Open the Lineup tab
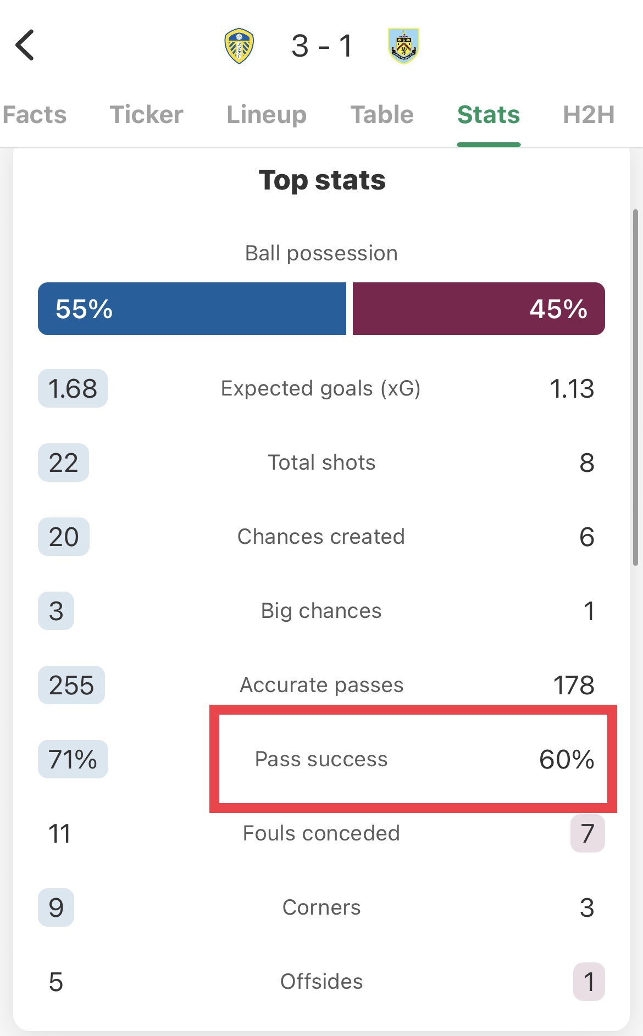Viewport: 643px width, 1036px height. click(267, 115)
